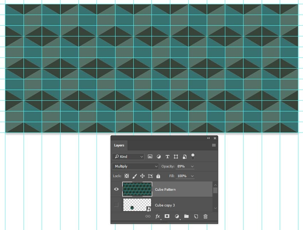Select the Cube copy 3 layer thumbnail
303x230 pixels.
coord(137,205)
